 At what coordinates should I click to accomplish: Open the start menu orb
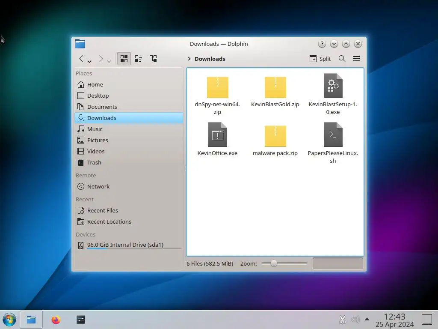[9, 320]
